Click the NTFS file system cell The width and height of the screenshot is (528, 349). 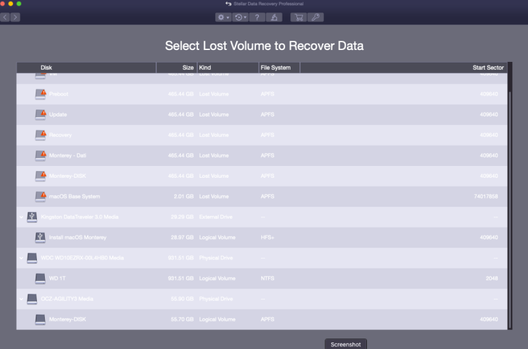click(x=267, y=279)
